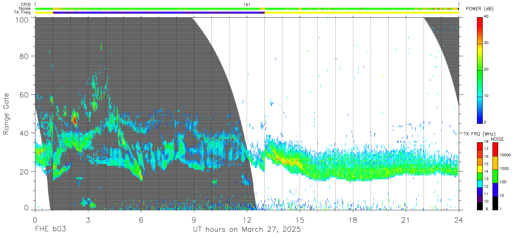Click the CPID value 151
This screenshot has height=238, width=516.
[247, 5]
